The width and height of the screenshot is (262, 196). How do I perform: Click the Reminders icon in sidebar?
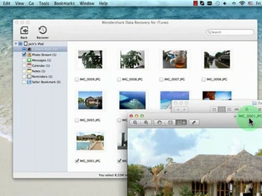29,76
